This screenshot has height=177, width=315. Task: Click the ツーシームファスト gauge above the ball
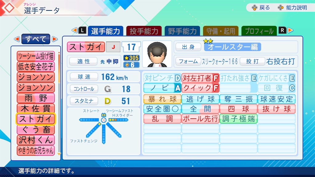(x=104, y=115)
